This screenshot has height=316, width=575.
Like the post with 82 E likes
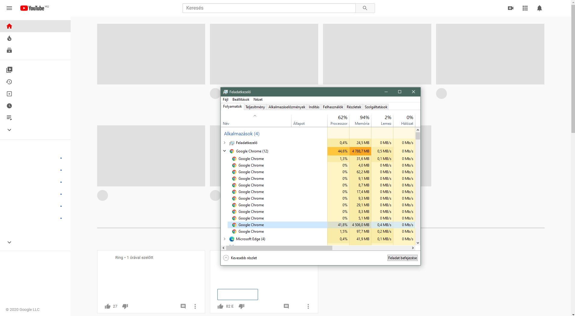tap(220, 306)
